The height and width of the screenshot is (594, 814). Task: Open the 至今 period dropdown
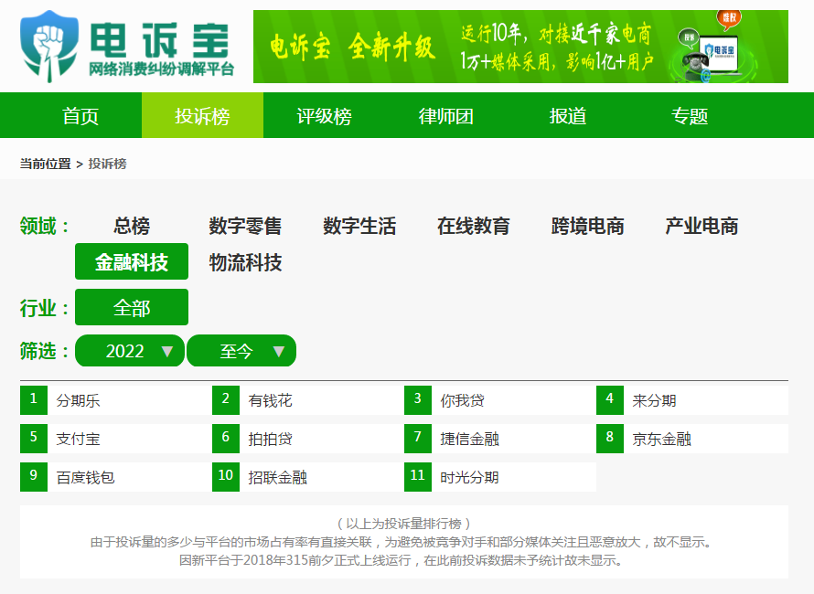(x=241, y=351)
